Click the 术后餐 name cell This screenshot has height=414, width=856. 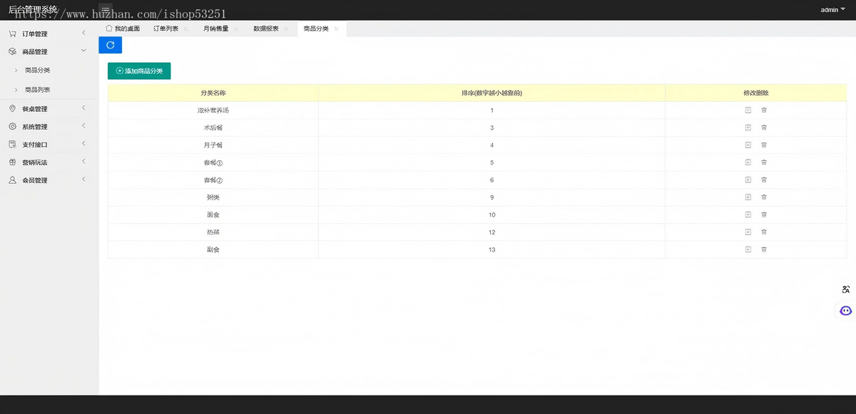point(213,128)
